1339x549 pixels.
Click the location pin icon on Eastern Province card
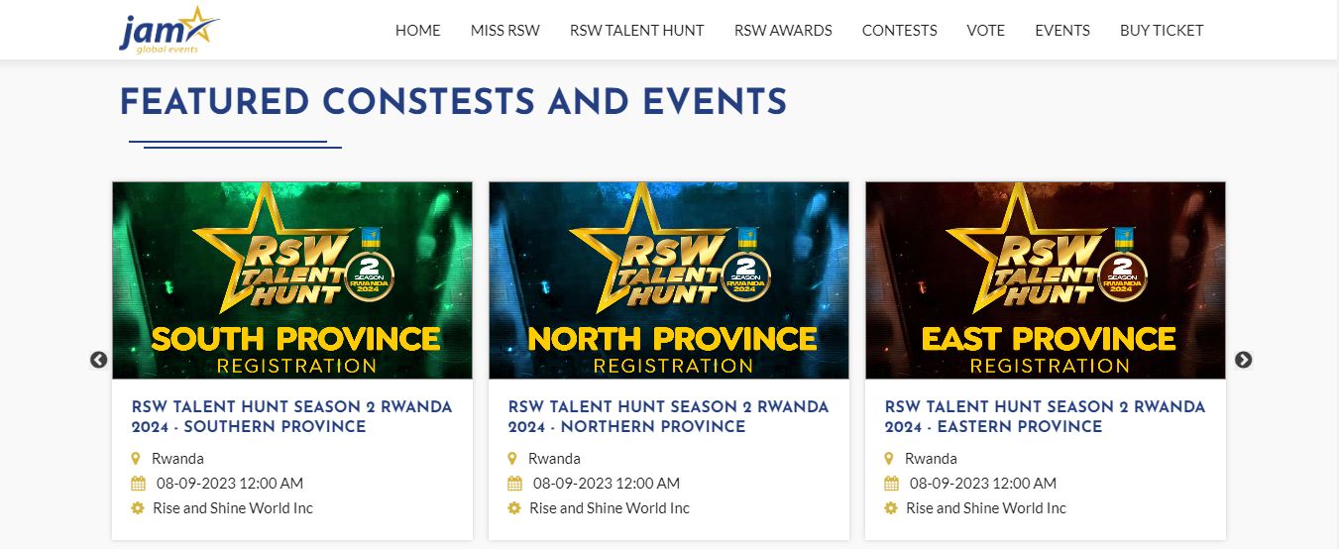[890, 459]
